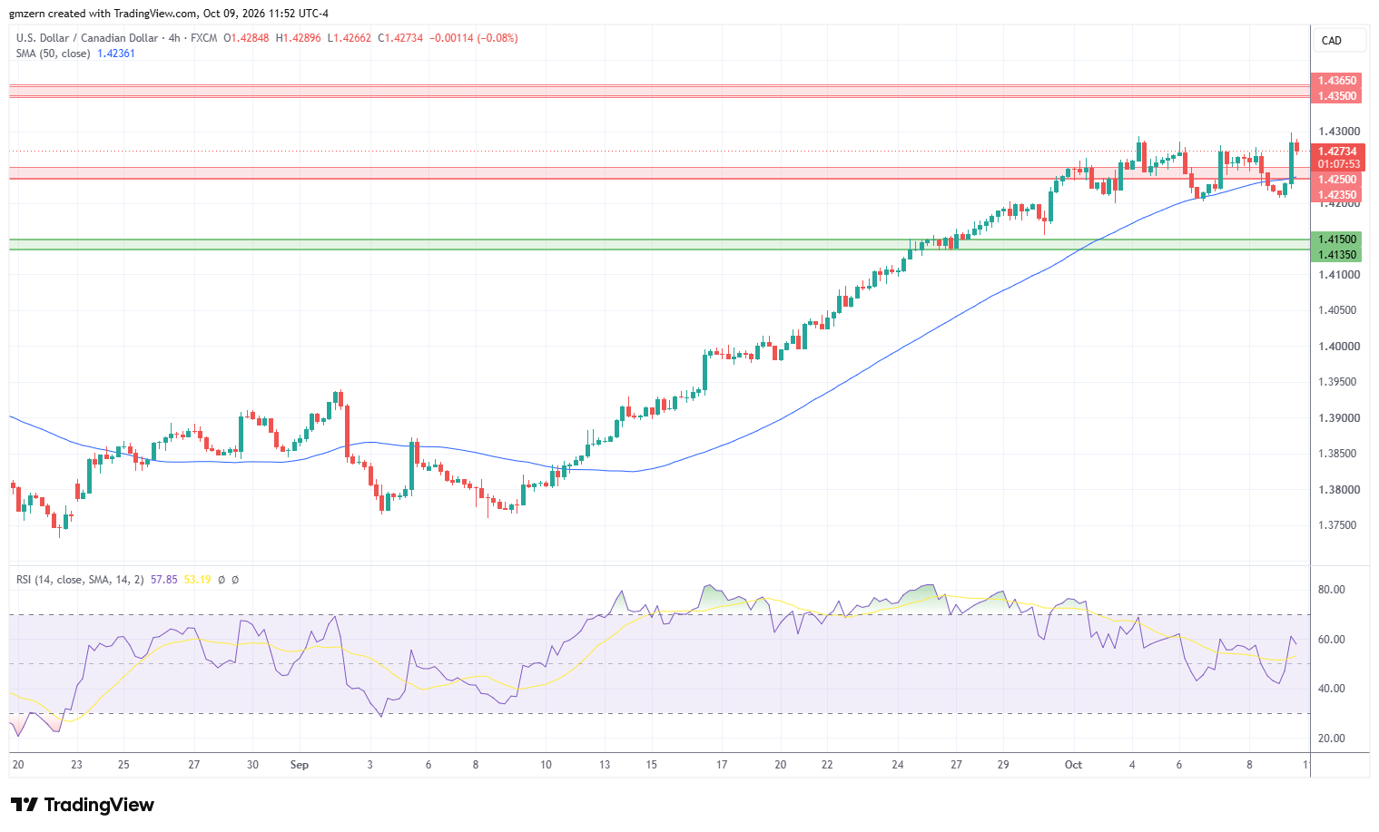Click the bar countdown timer 01:07:53
The width and height of the screenshot is (1379, 832).
[x=1337, y=164]
